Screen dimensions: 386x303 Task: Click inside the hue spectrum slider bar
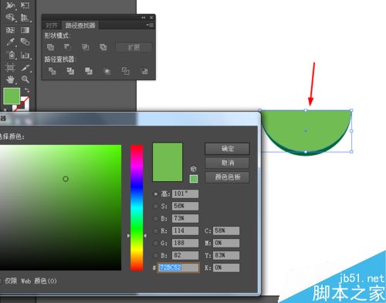[x=137, y=207]
